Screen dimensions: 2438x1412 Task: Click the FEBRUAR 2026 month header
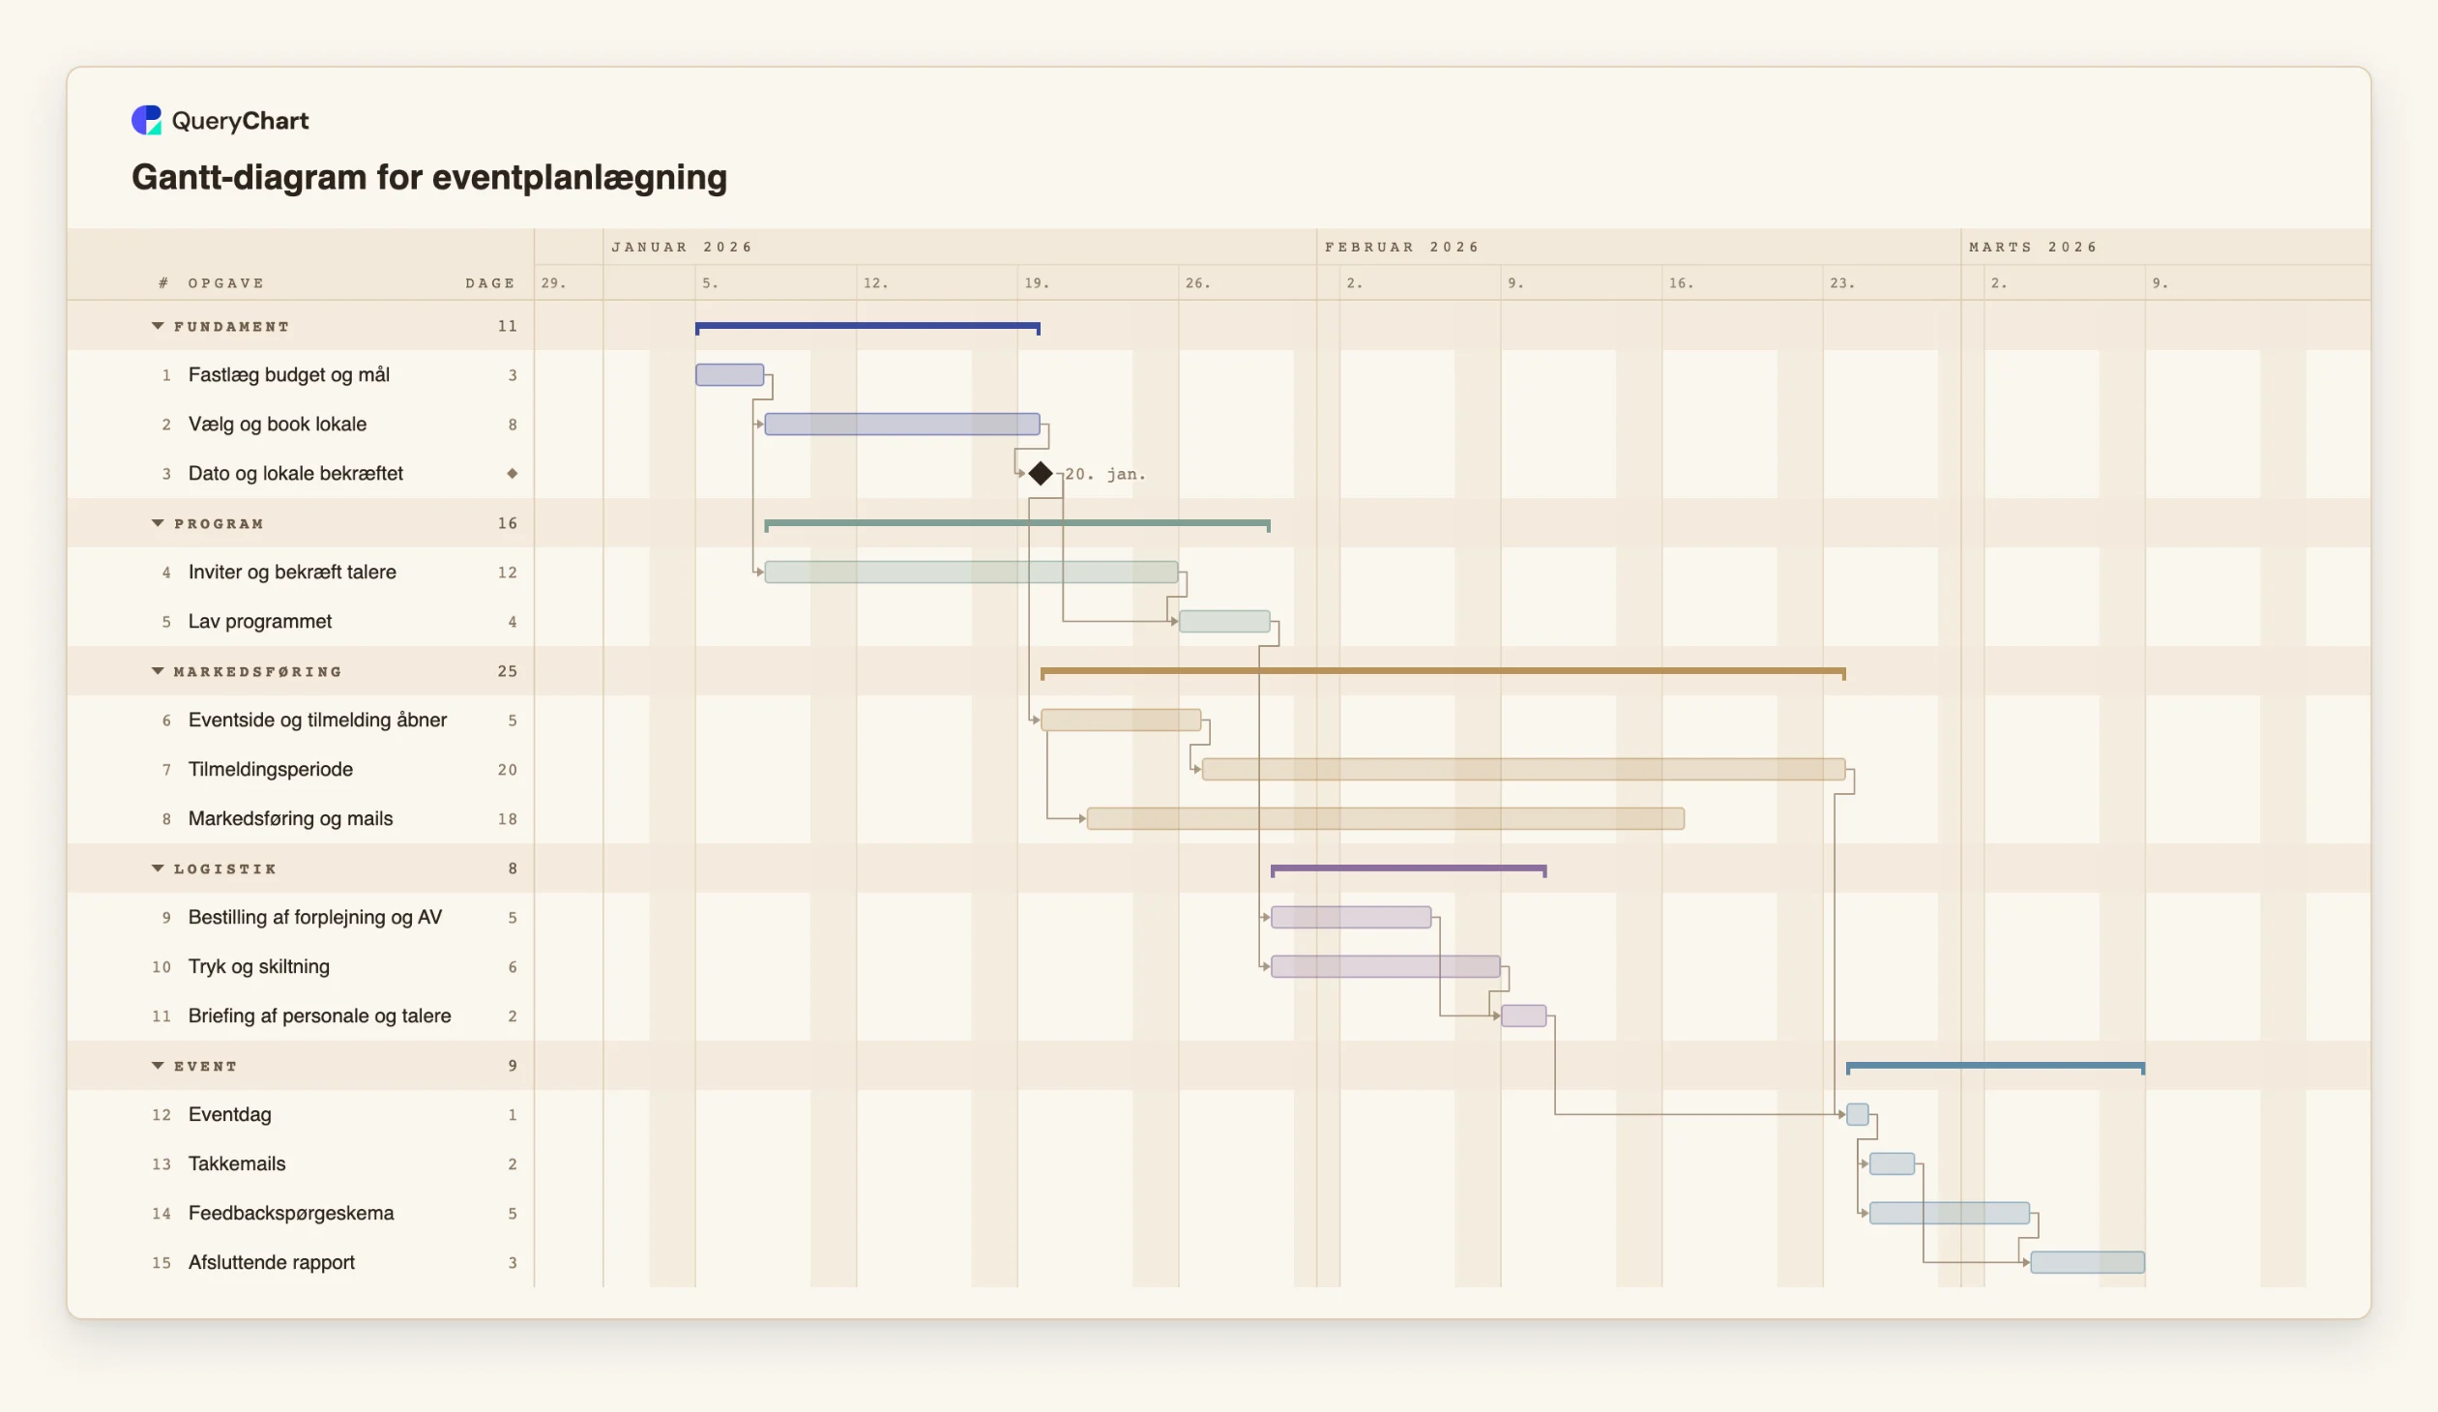tap(1402, 247)
